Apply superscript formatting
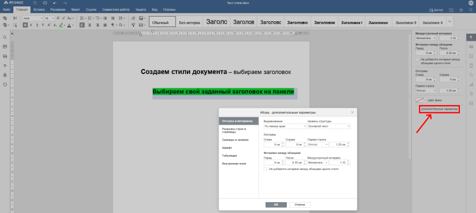 point(49,25)
